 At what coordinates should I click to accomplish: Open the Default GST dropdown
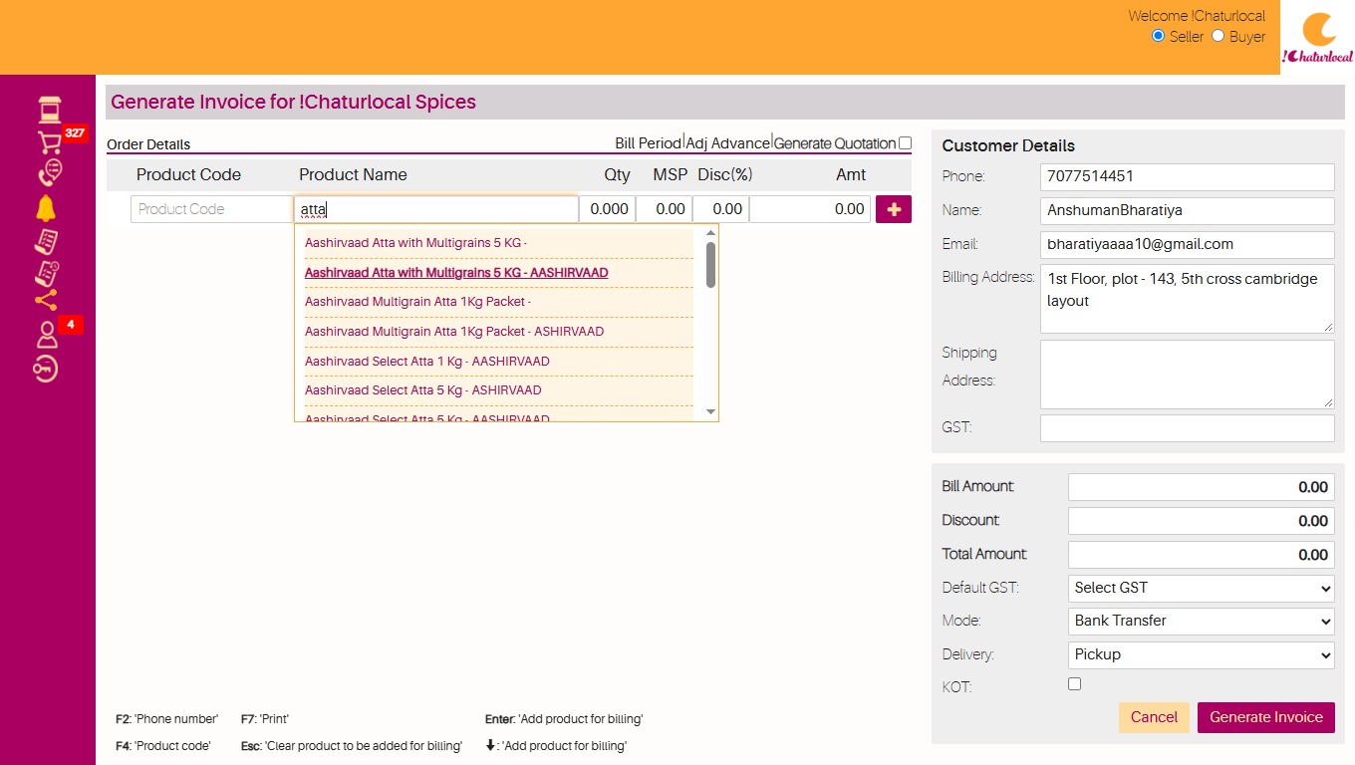(x=1201, y=588)
